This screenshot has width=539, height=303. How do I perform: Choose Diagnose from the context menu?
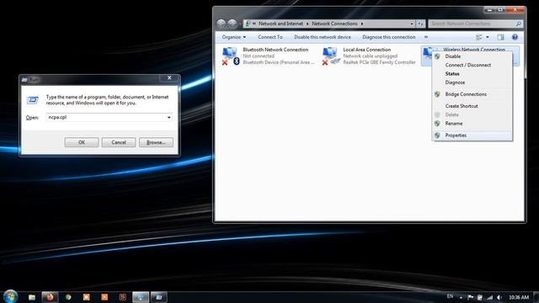(x=472, y=82)
